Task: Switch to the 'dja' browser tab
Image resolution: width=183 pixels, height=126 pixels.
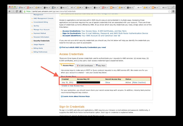Action: click(x=130, y=8)
